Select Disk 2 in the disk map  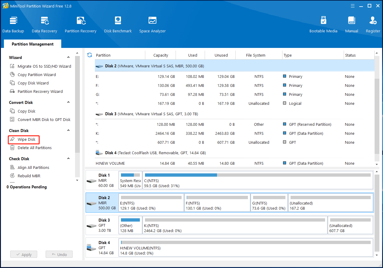pos(102,203)
